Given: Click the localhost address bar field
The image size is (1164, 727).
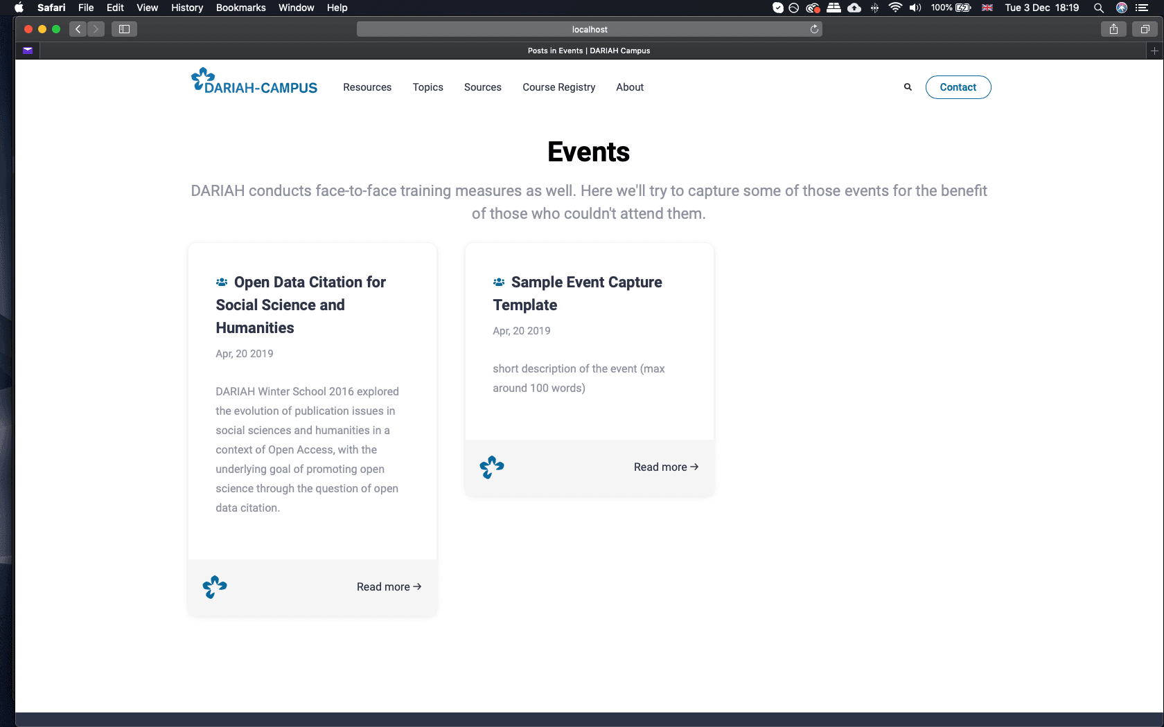Looking at the screenshot, I should pos(588,29).
